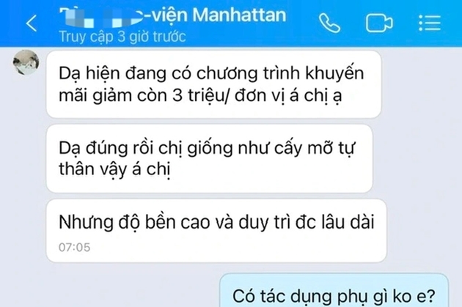
Task: Select the message 'giống như cấy mỡ tự thân'
Action: (210, 159)
